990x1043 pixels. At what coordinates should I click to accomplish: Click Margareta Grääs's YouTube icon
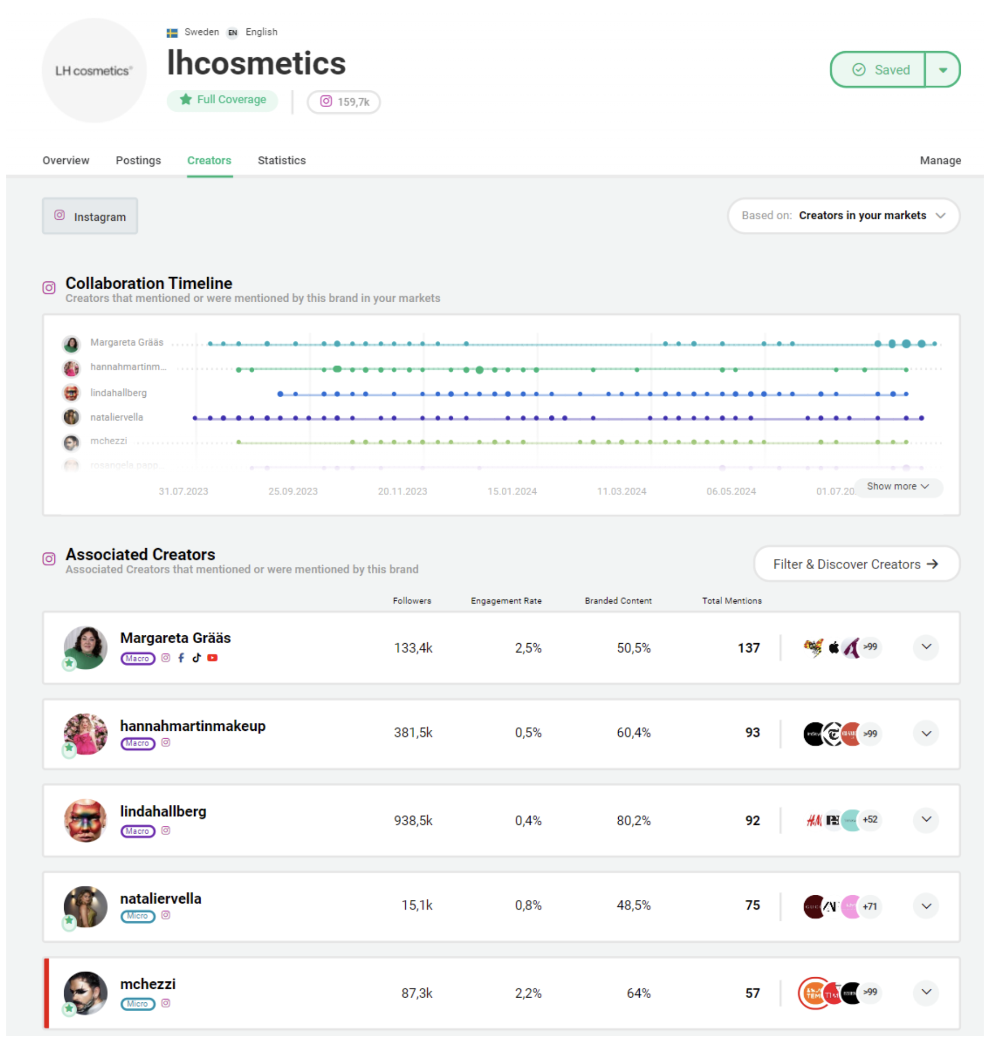point(212,658)
